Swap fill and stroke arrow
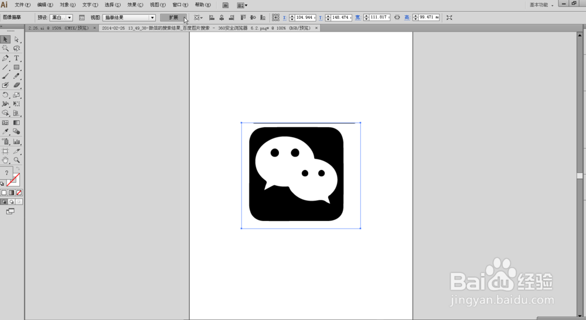Image resolution: width=586 pixels, height=320 pixels. (x=18, y=169)
